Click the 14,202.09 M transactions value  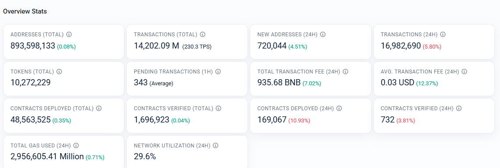(156, 46)
